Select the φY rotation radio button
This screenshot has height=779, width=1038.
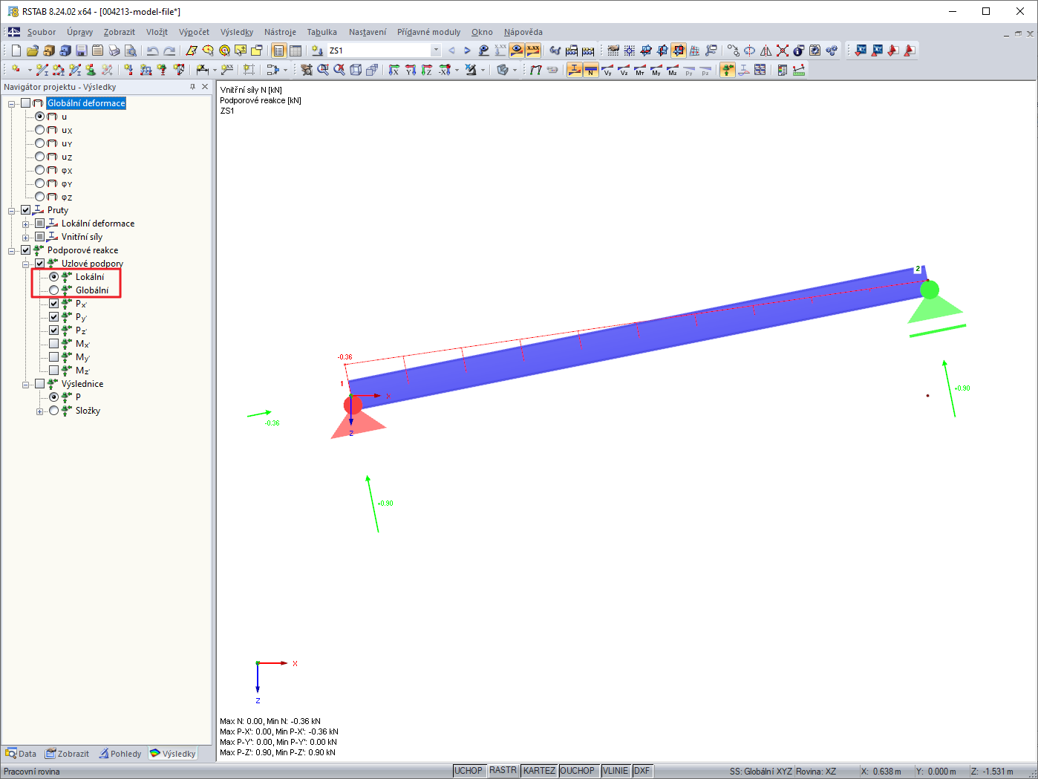coord(40,183)
